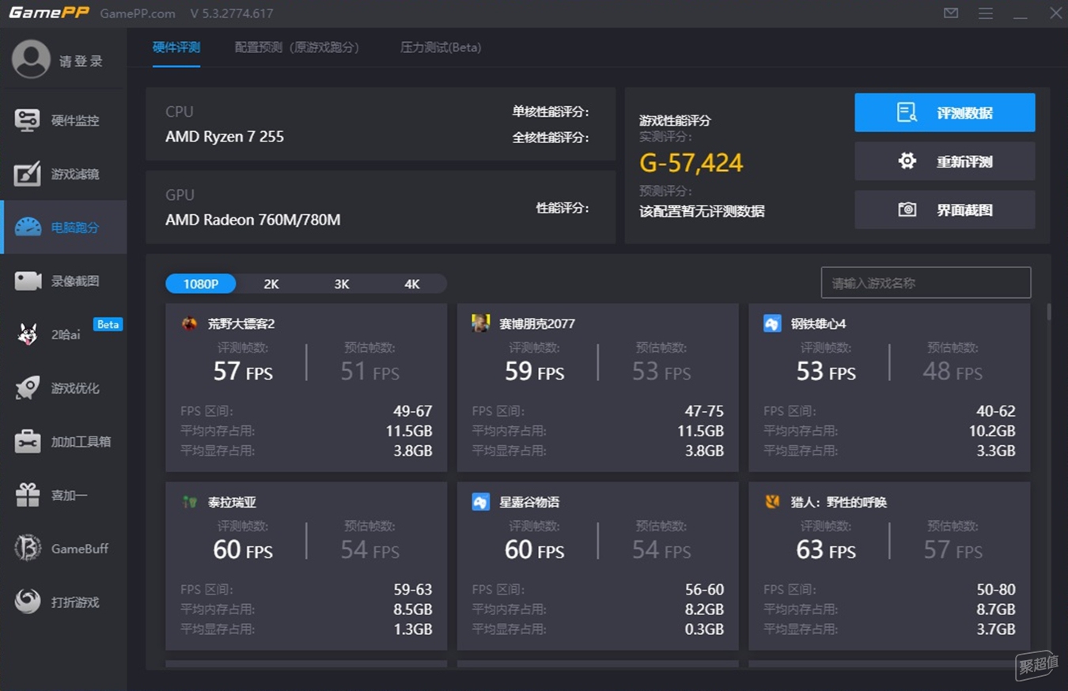Click the 63 FPS measured value
The image size is (1068, 691).
826,549
